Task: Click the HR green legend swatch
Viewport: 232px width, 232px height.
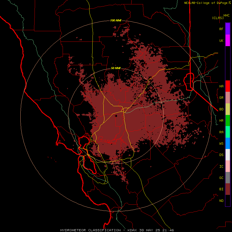Action: [228, 121]
